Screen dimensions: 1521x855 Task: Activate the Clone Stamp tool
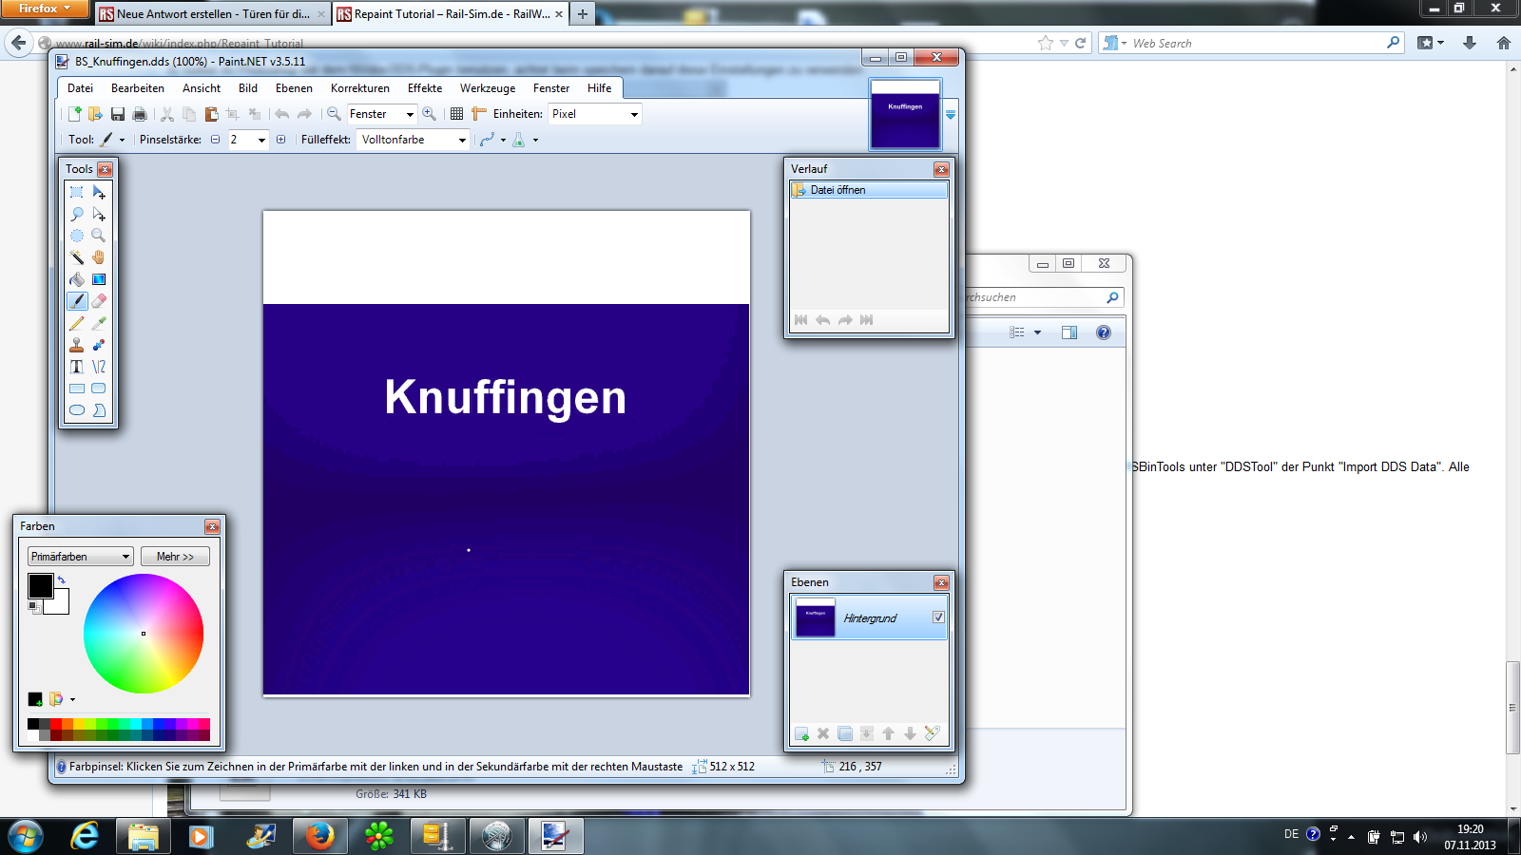tap(77, 345)
